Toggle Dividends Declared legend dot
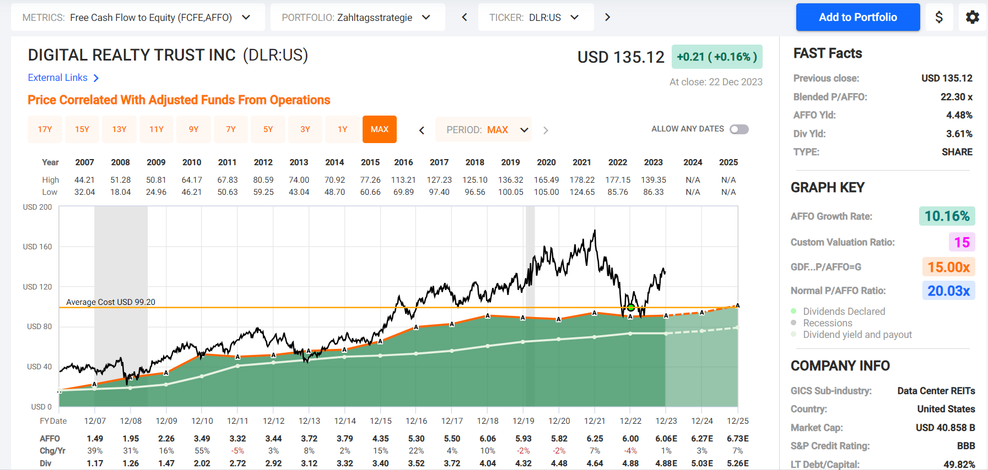 pos(793,311)
